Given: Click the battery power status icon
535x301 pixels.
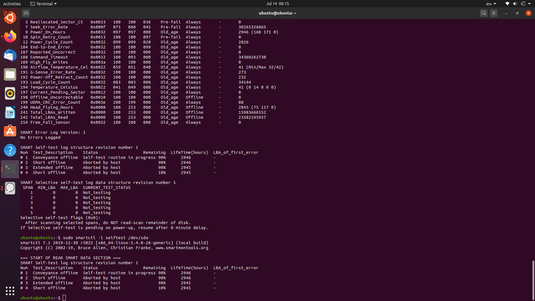Looking at the screenshot, I should point(523,4).
